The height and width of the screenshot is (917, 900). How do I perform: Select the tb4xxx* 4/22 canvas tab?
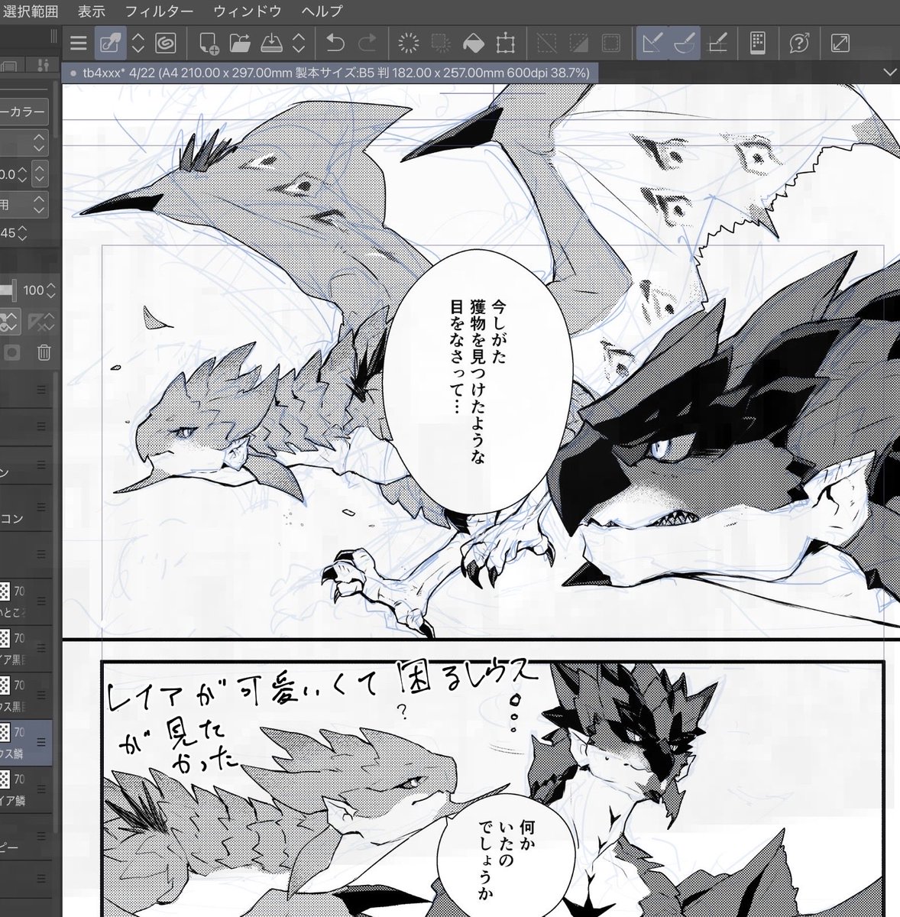pyautogui.click(x=329, y=73)
